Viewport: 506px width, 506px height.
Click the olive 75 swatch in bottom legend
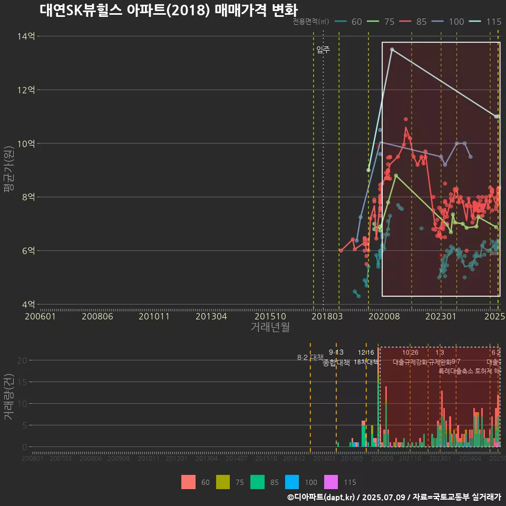222,482
